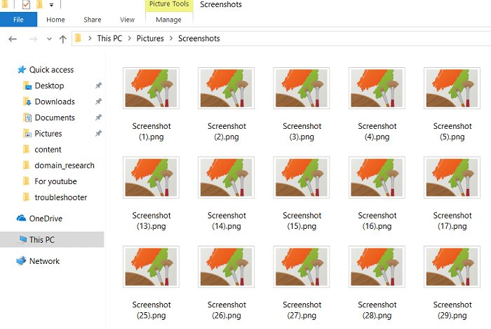Select the Screenshot (5).png thumbnail
The image size is (491, 329).
click(452, 88)
